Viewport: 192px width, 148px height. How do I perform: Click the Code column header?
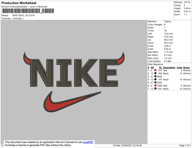coord(179,68)
